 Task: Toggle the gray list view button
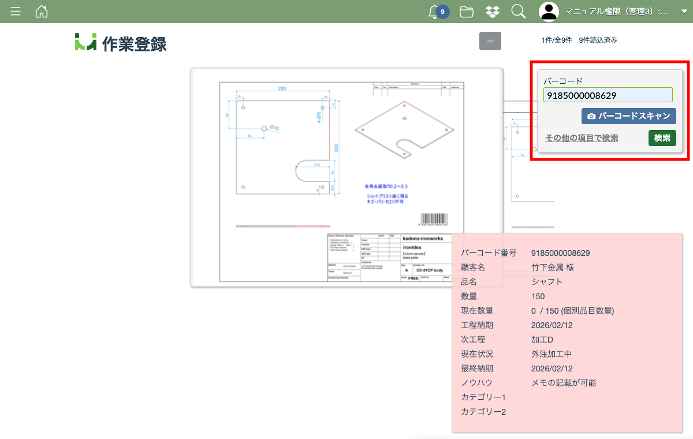(490, 41)
